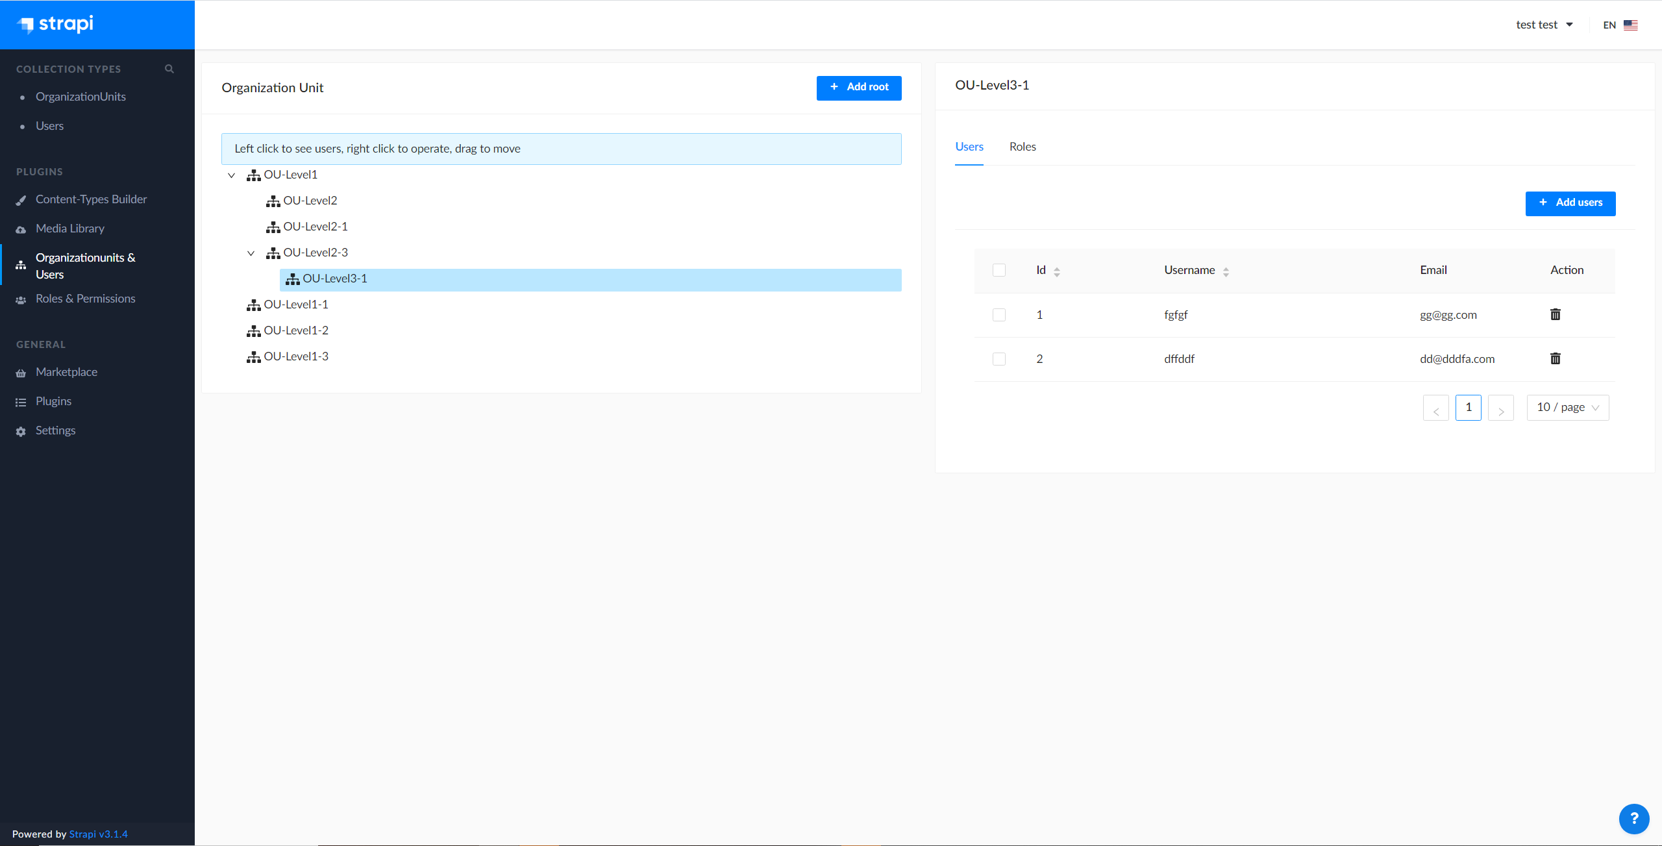Switch to the Roles tab

pos(1022,147)
